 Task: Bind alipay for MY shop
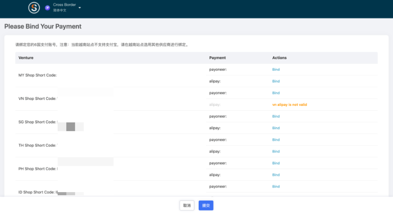pyautogui.click(x=276, y=81)
